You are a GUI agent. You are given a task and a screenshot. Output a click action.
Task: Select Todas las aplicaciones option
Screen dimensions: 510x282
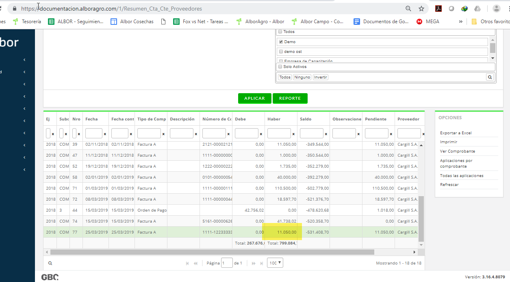[462, 176]
